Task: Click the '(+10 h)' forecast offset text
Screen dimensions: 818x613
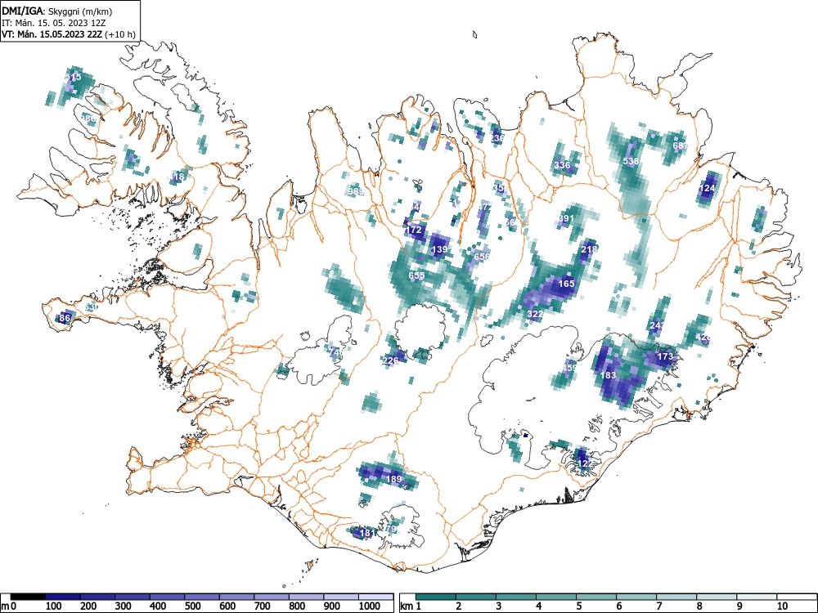Action: (120, 34)
